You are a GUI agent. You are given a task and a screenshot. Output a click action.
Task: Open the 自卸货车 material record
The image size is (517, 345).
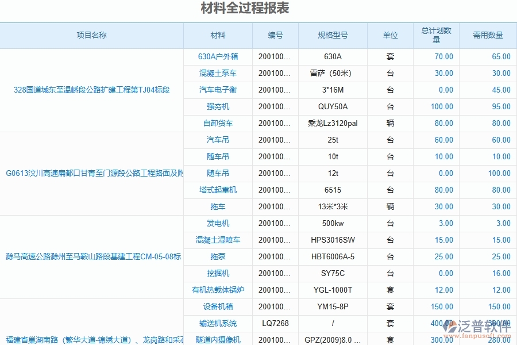(x=217, y=123)
